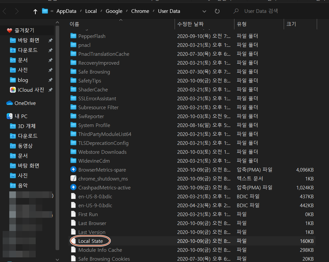Click the sidebar scrollbar up arrow

coord(57,22)
